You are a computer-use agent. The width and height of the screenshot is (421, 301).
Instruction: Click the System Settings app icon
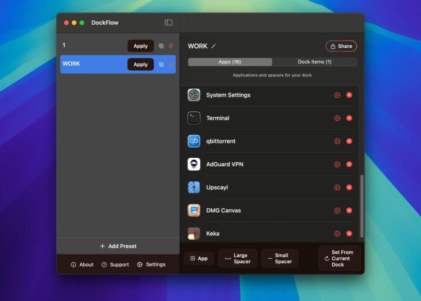pyautogui.click(x=194, y=95)
